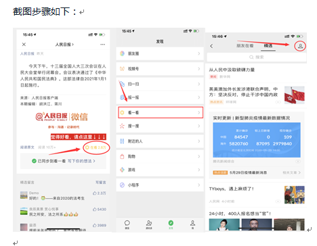Select the 看一看 menu entry text
The height and width of the screenshot is (246, 317).
(x=133, y=112)
